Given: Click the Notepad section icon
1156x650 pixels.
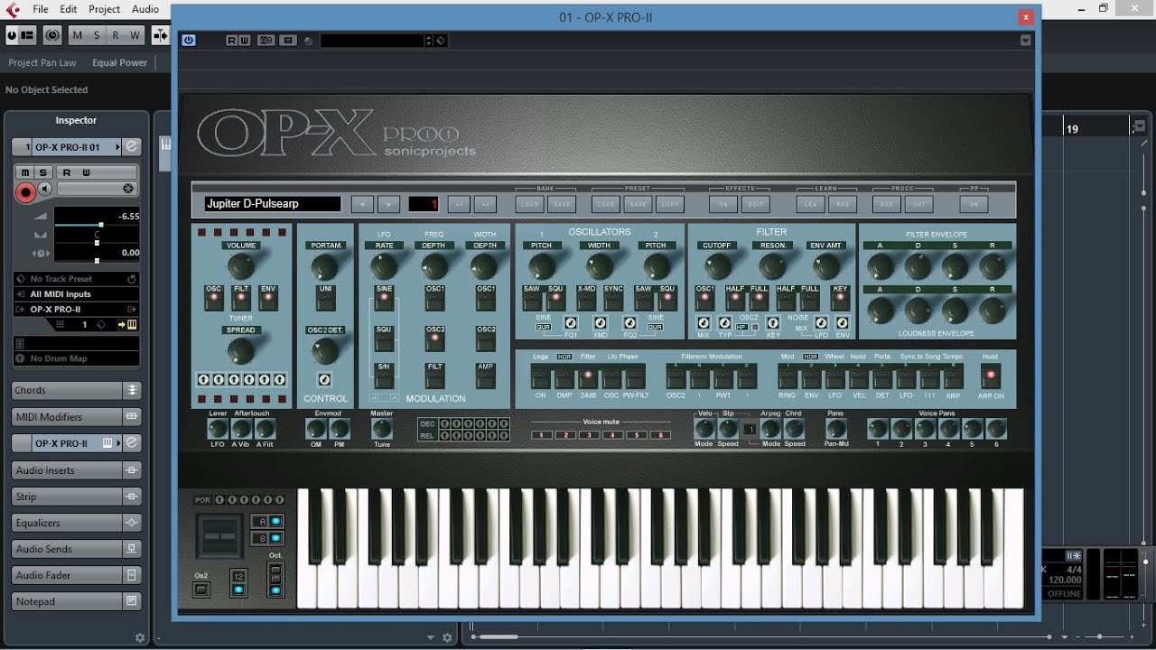Looking at the screenshot, I should pyautogui.click(x=132, y=601).
